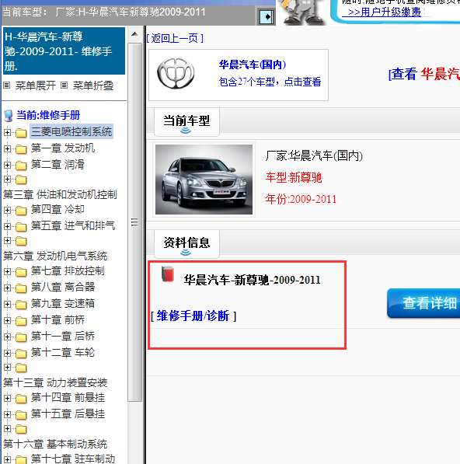This screenshot has height=464, width=460.
Task: Select 第三章 供油和发动机控制 tree item
Action: click(x=60, y=194)
